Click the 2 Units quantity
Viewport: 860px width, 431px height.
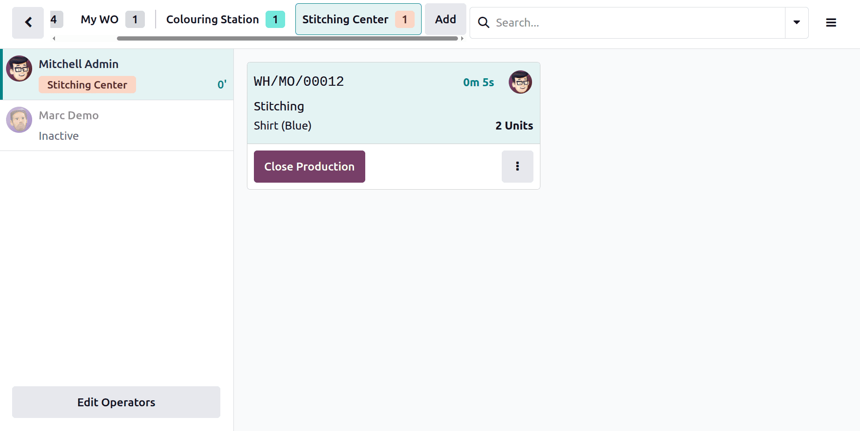(514, 125)
